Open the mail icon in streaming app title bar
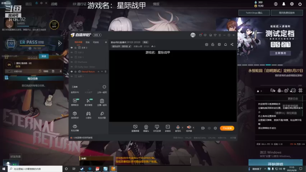Screen dimensions: 306x172 pos(200,35)
